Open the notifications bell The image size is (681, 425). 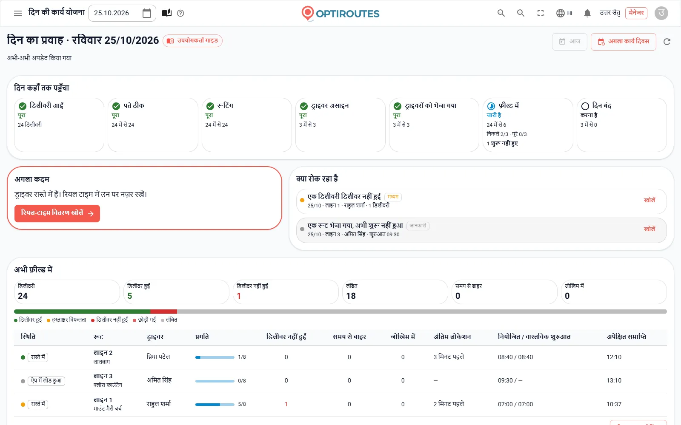[587, 13]
